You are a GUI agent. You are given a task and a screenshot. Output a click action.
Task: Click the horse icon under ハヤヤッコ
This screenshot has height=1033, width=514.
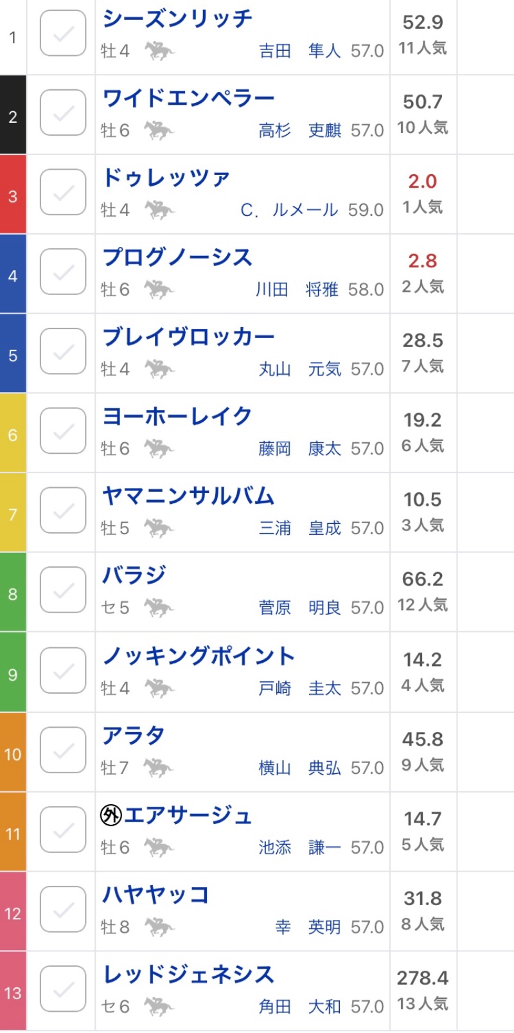159,927
